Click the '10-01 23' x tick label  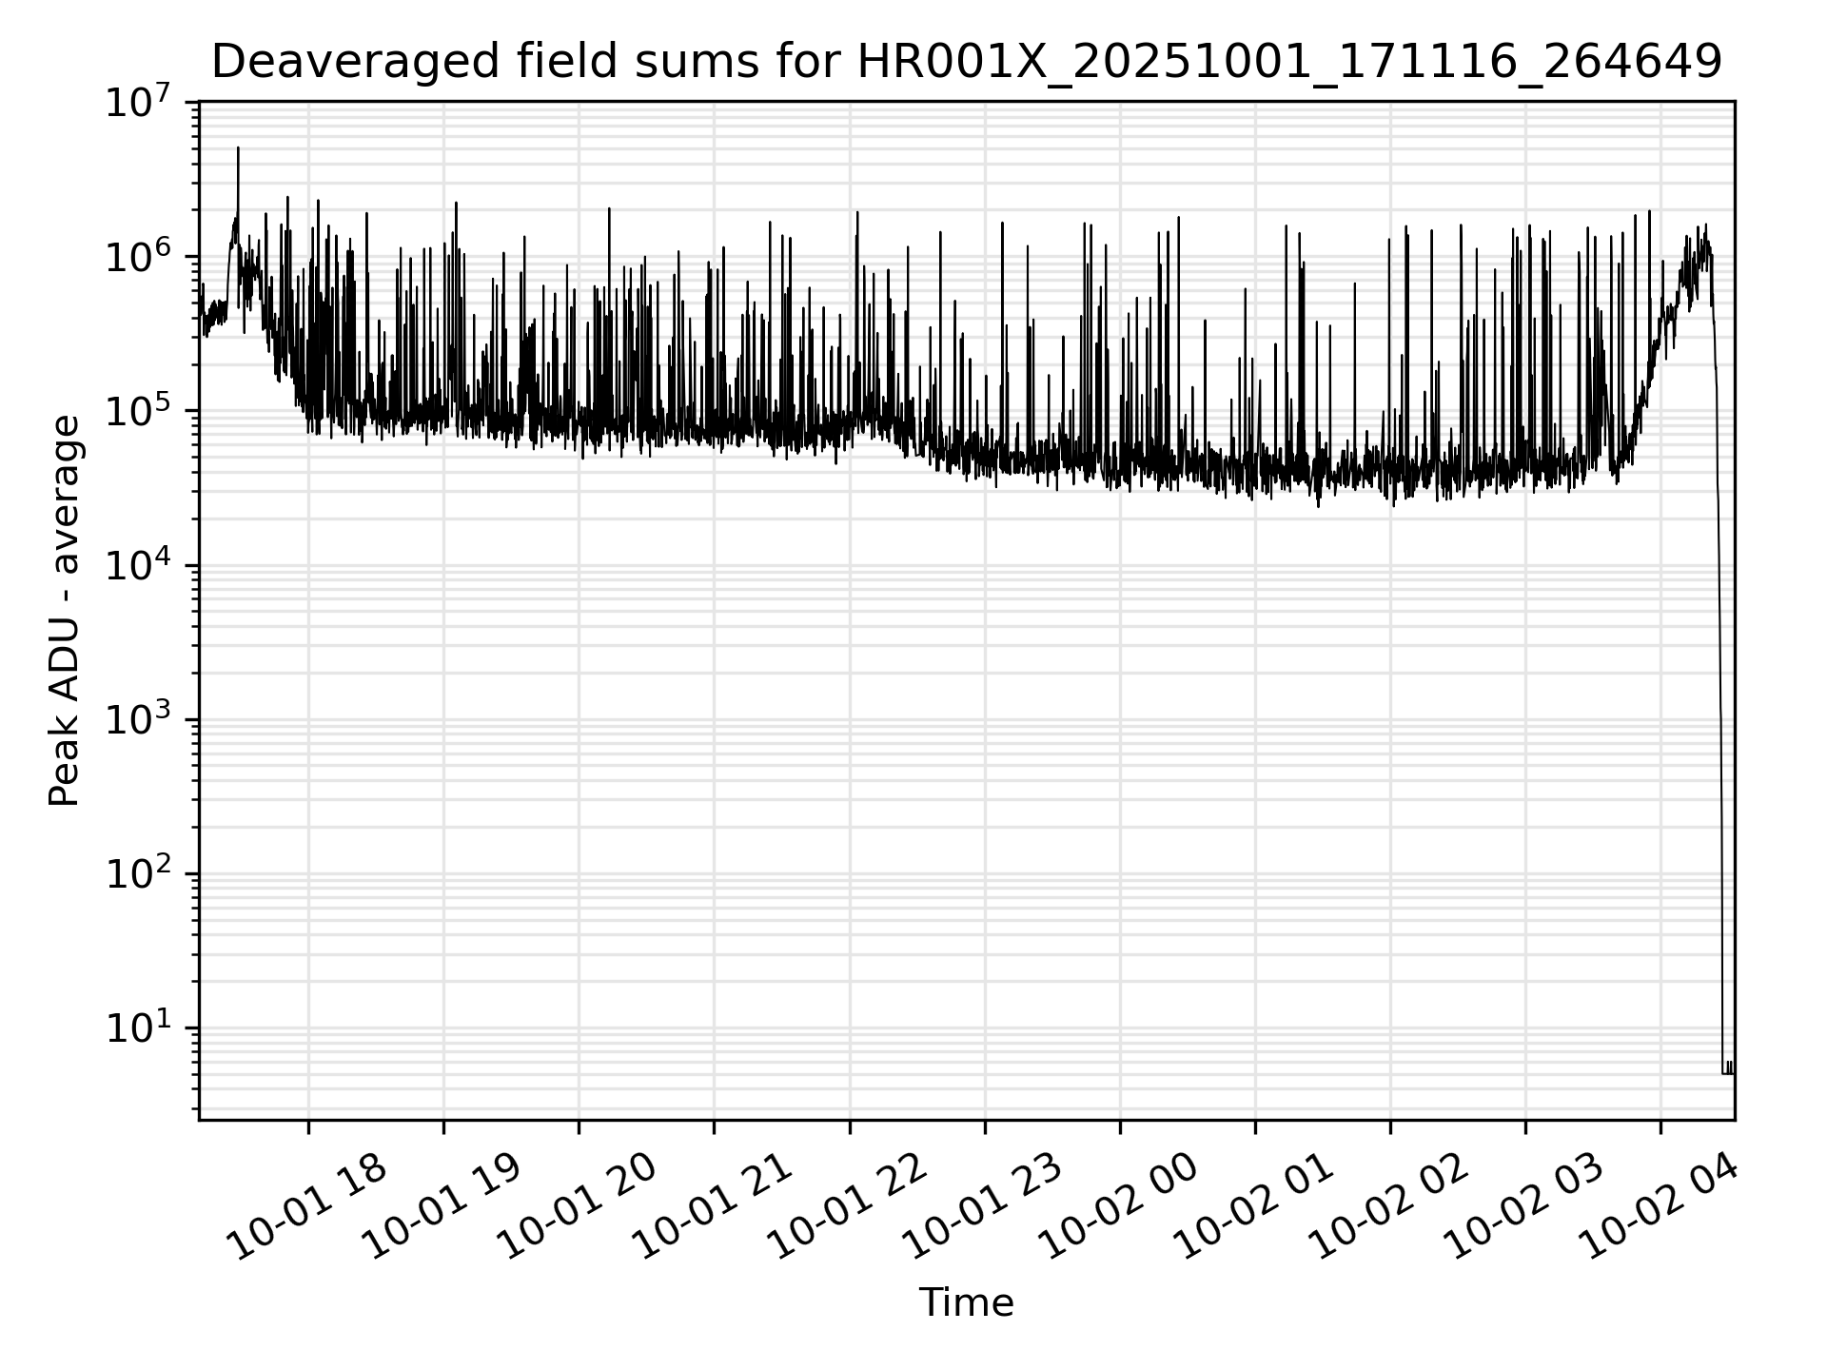pos(984,1206)
